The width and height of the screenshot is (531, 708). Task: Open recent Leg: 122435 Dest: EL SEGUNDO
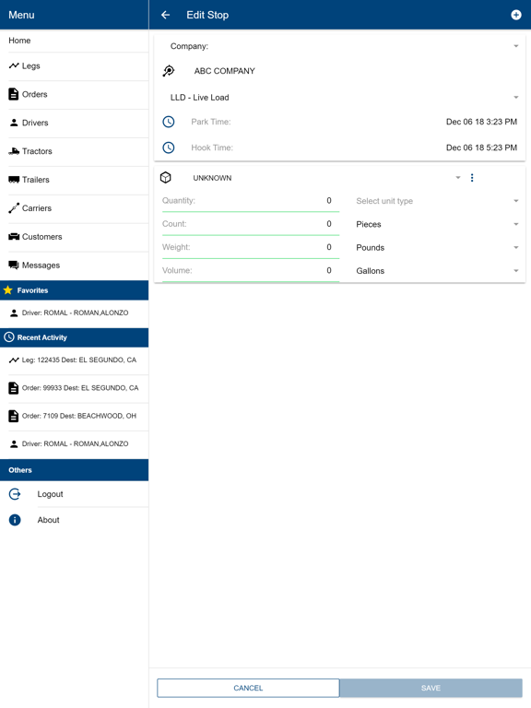[x=74, y=360]
